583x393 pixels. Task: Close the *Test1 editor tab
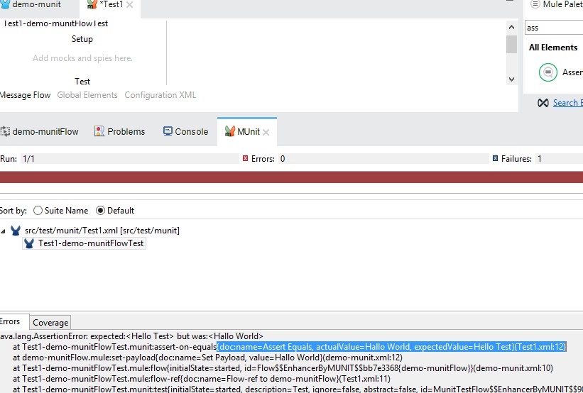point(130,5)
